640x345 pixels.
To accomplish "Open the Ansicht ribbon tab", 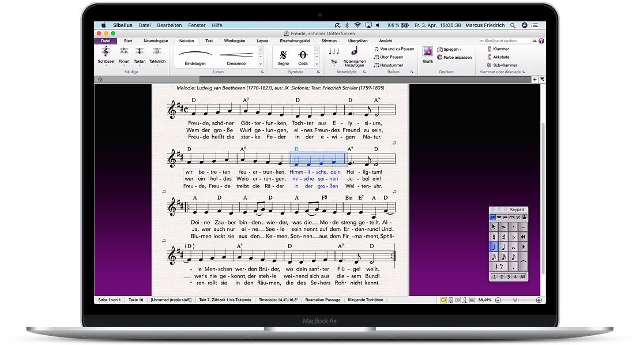I will click(x=385, y=41).
